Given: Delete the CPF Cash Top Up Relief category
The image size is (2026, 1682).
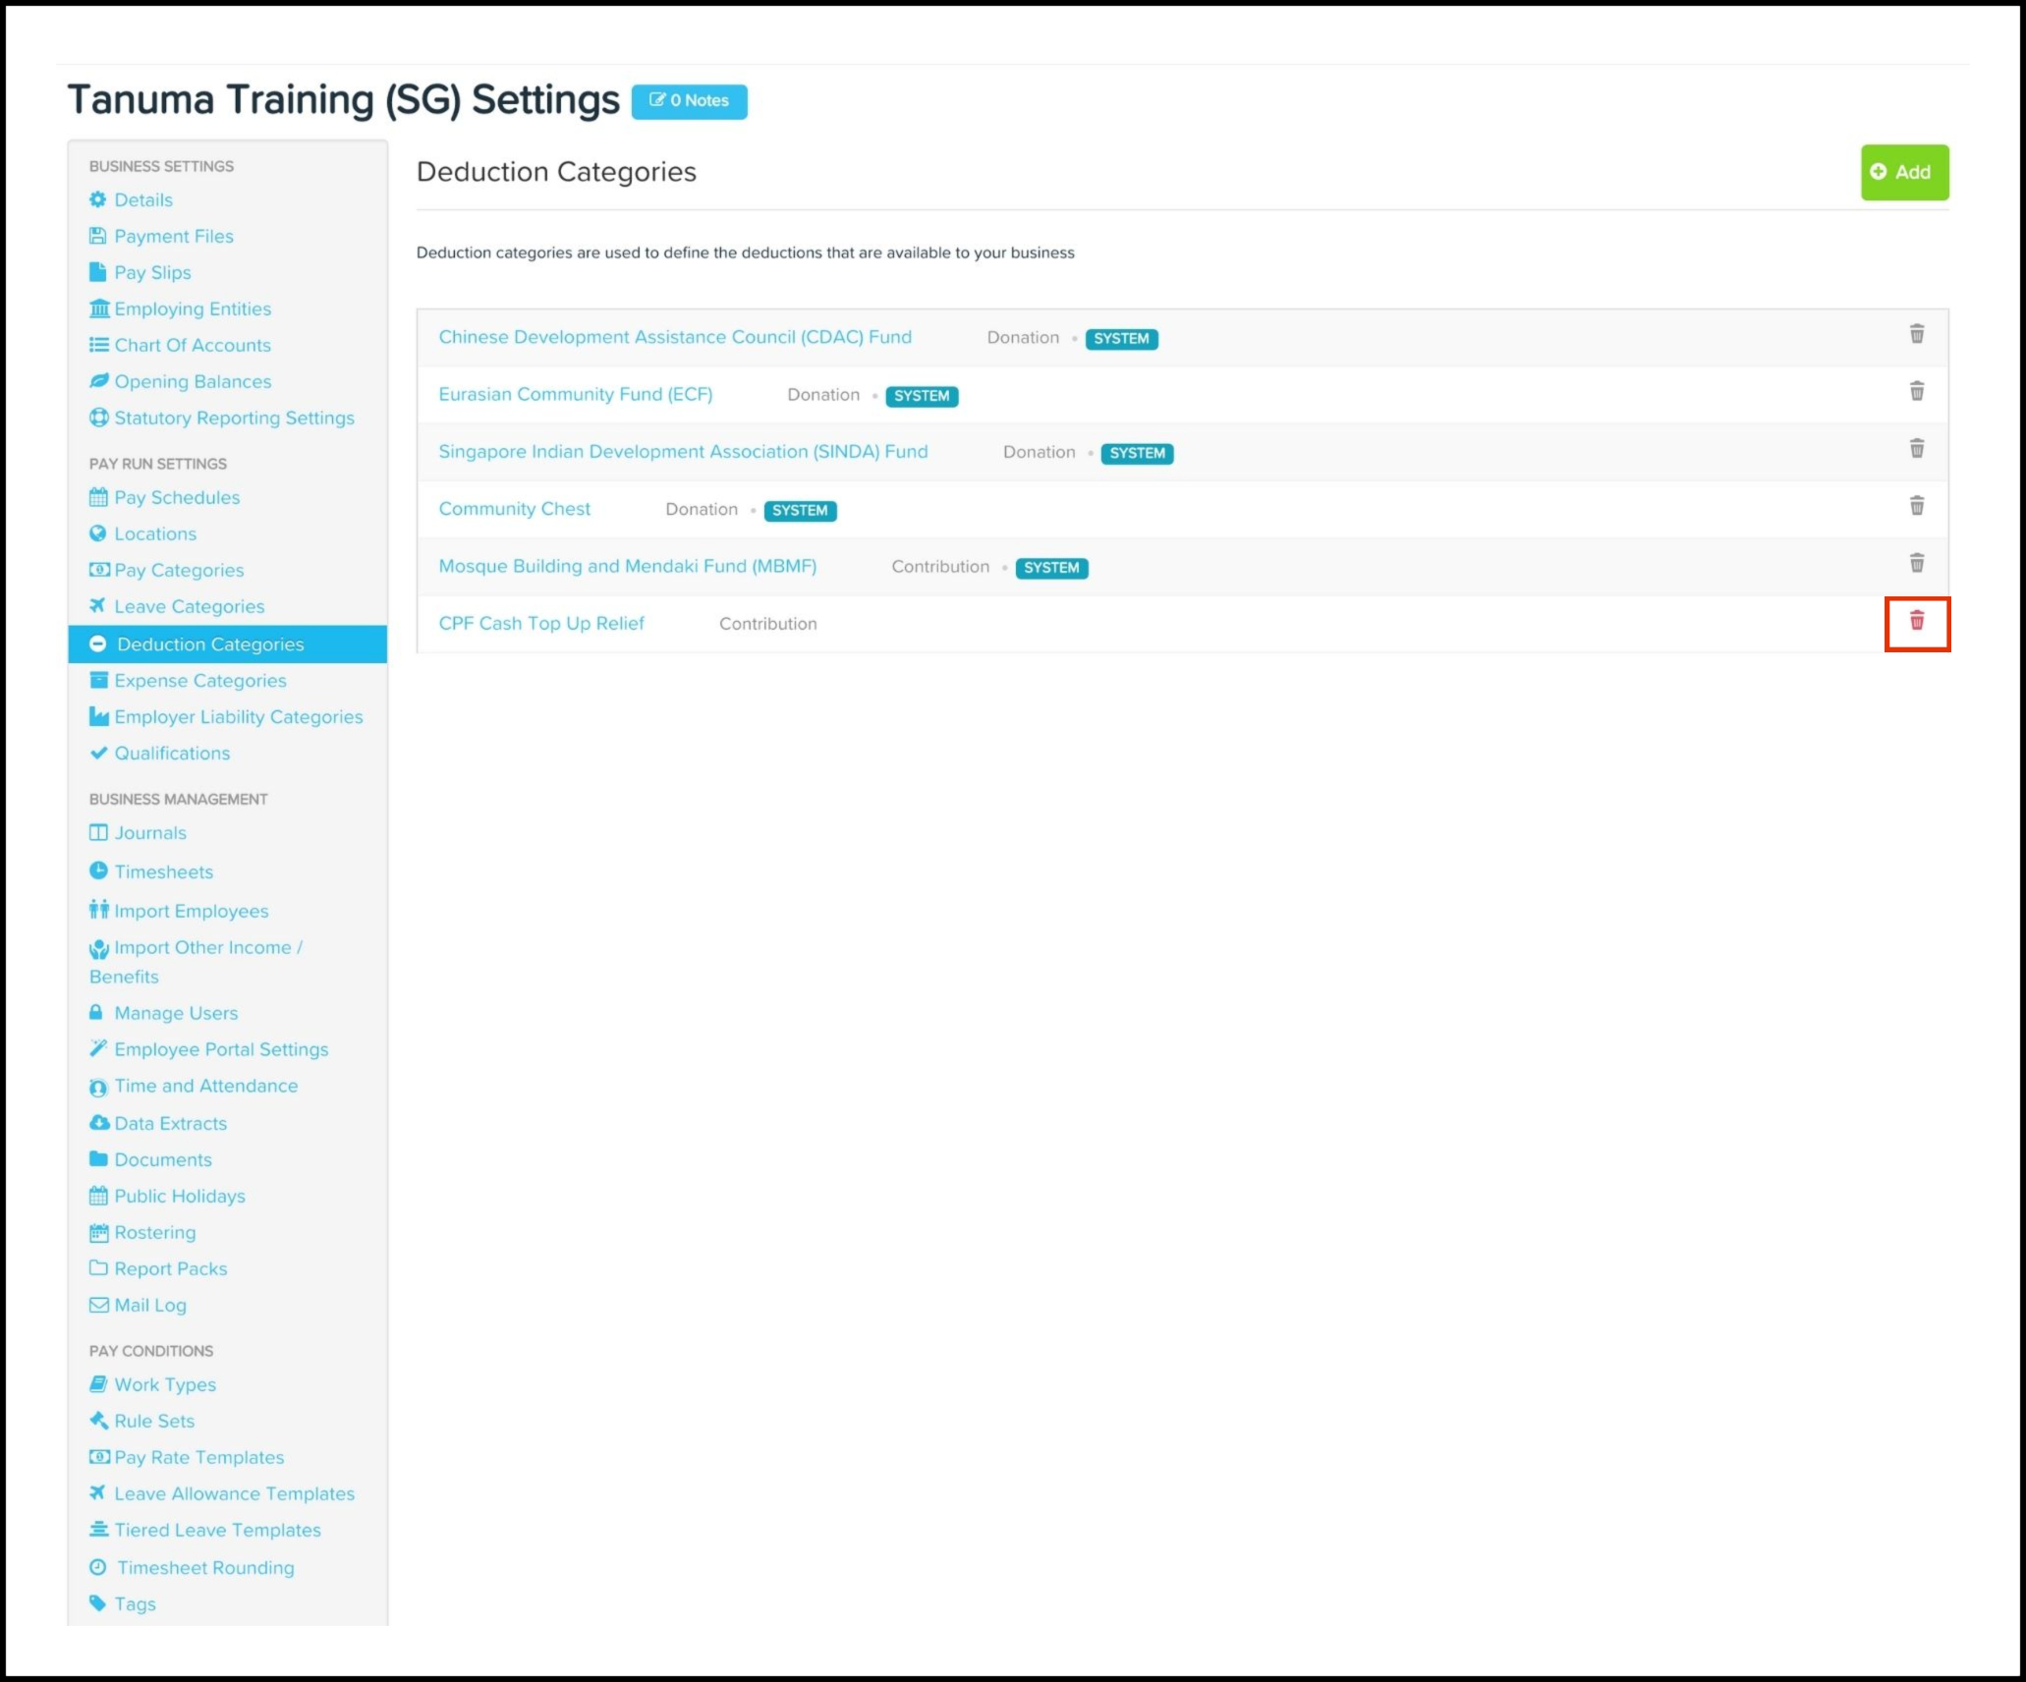Looking at the screenshot, I should click(1916, 621).
